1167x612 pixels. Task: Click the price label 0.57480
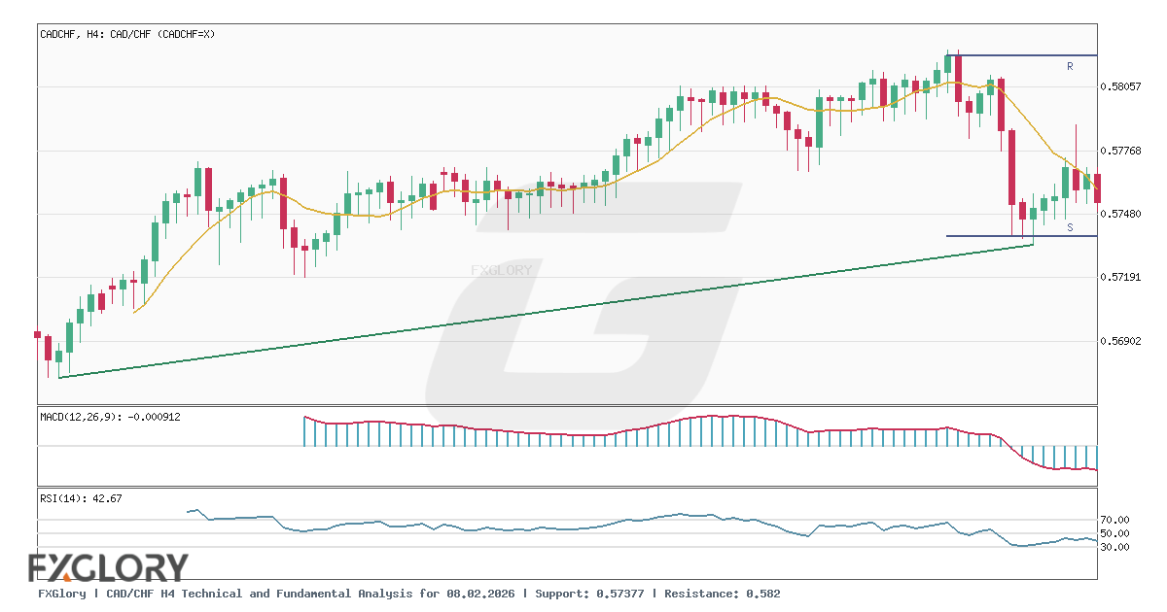pyautogui.click(x=1121, y=214)
